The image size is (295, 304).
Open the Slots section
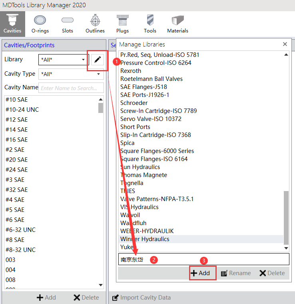(x=67, y=24)
